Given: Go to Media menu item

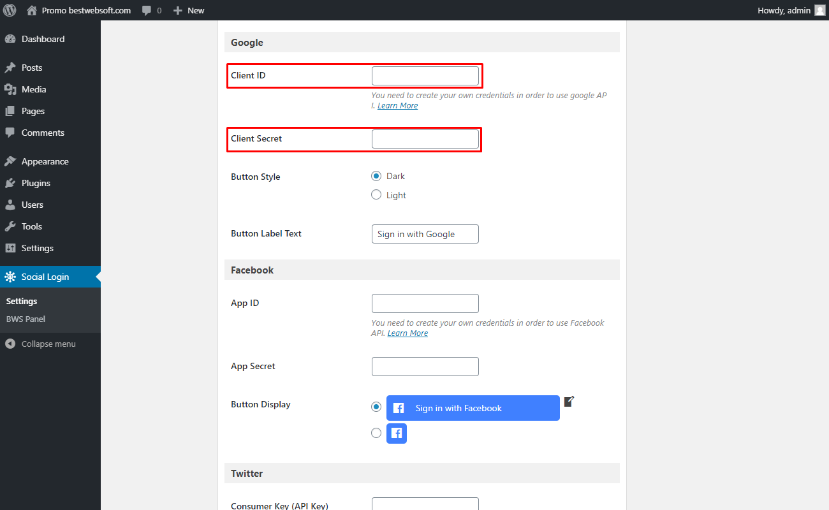Looking at the screenshot, I should (50, 89).
